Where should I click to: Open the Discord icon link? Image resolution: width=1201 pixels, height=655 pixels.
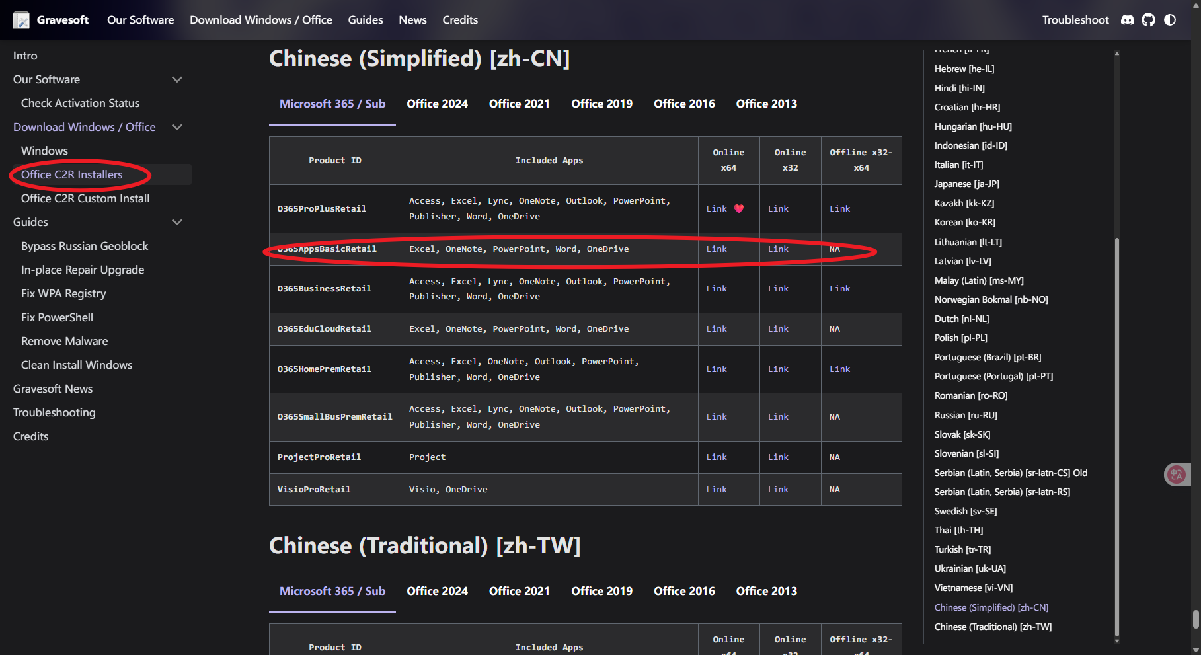pos(1128,20)
